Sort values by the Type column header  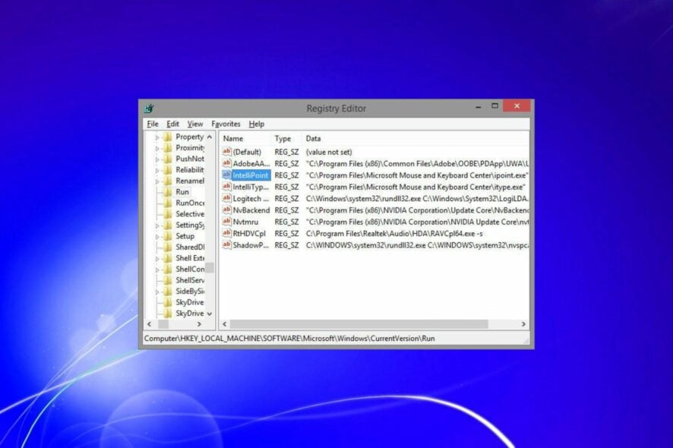[284, 138]
